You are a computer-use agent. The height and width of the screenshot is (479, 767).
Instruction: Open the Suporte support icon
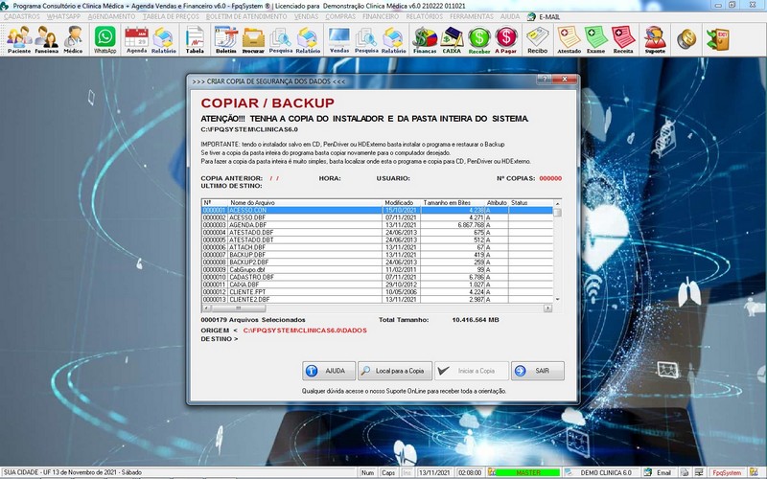[655, 39]
